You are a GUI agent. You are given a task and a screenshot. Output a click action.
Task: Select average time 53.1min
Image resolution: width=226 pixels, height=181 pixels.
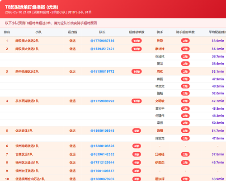218,71
